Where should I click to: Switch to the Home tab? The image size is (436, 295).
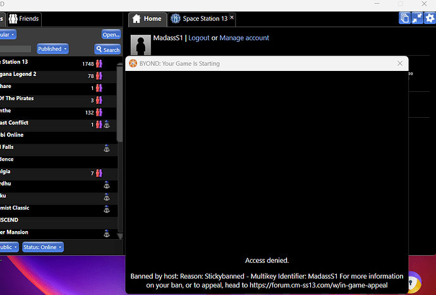tap(147, 19)
